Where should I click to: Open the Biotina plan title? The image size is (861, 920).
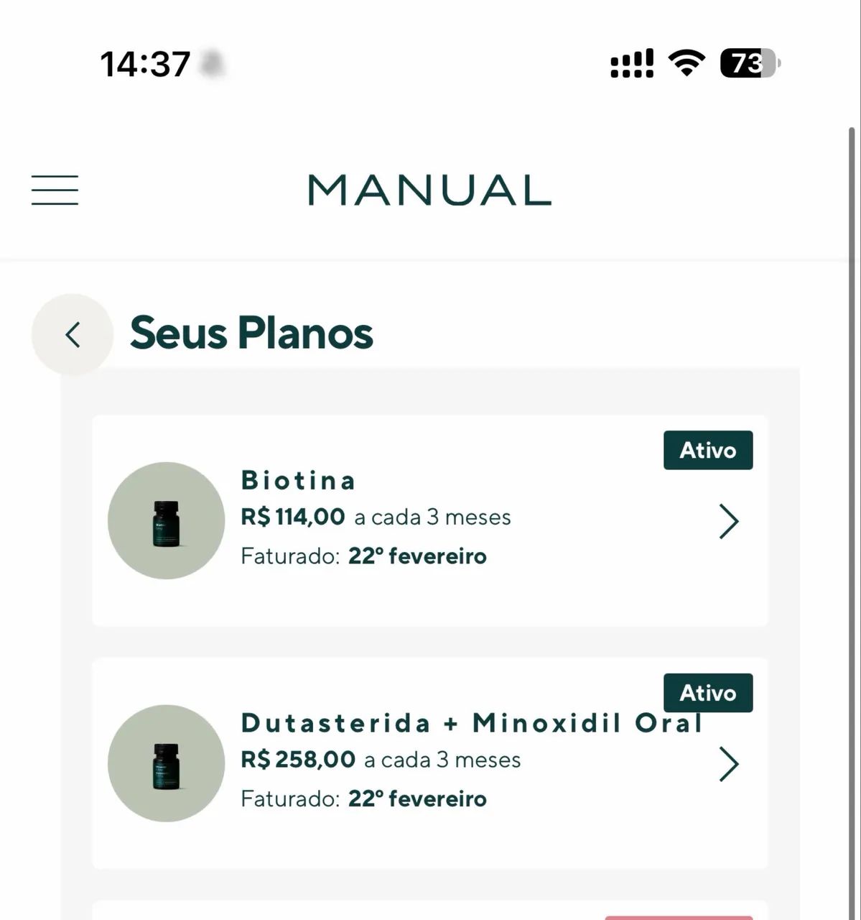click(299, 480)
